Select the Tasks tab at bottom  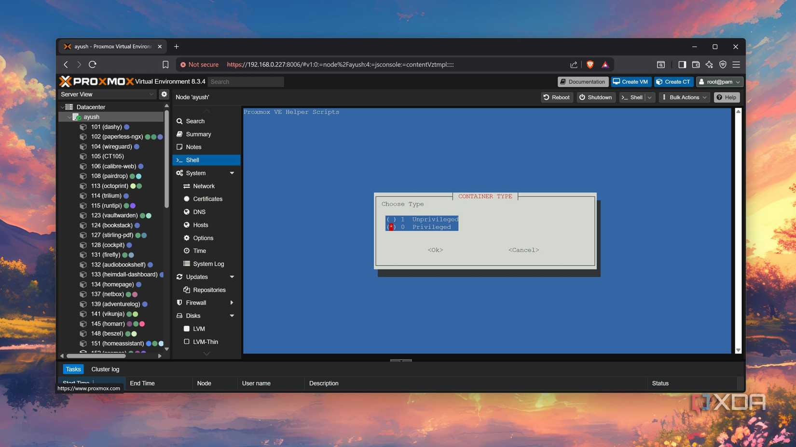(x=73, y=369)
